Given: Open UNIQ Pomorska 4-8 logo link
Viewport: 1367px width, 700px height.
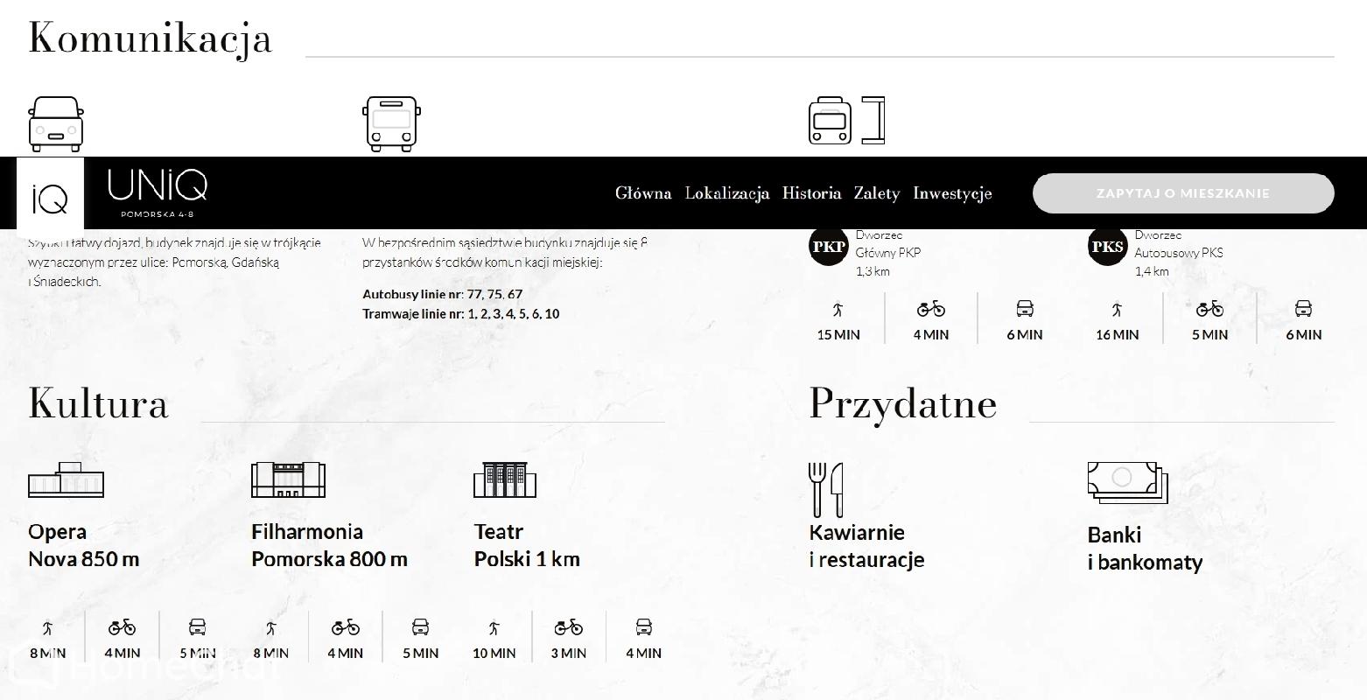Looking at the screenshot, I should (158, 194).
